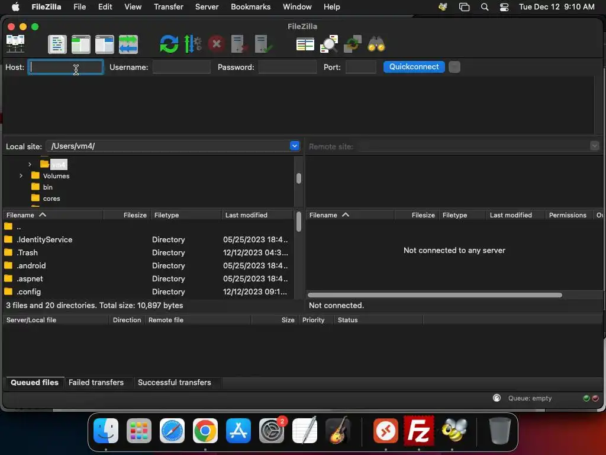Sort remote list by Filename column

[350, 215]
